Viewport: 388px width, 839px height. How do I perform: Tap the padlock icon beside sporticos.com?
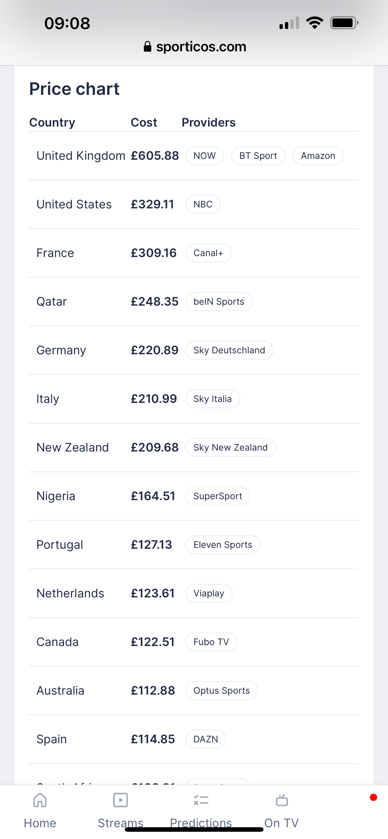point(147,46)
